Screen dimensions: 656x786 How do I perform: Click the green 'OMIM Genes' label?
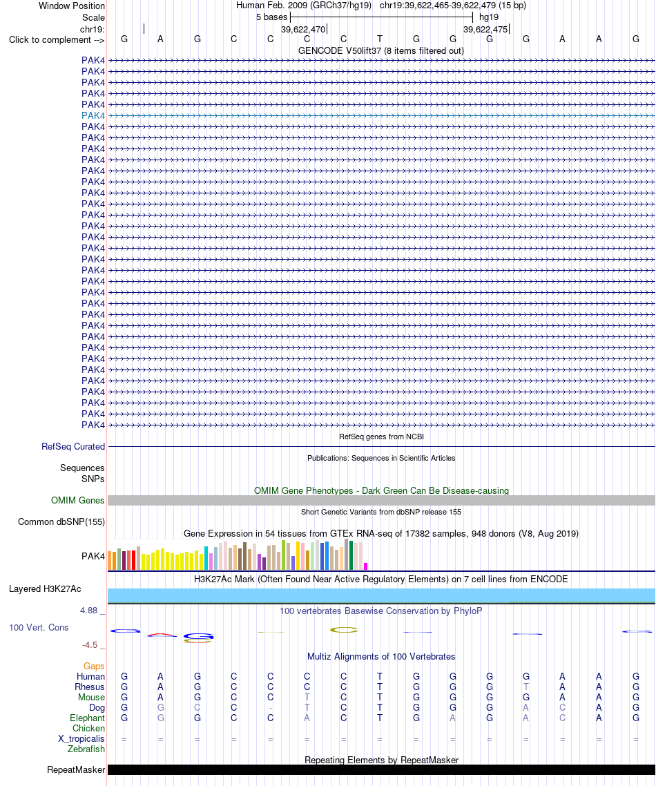click(77, 501)
